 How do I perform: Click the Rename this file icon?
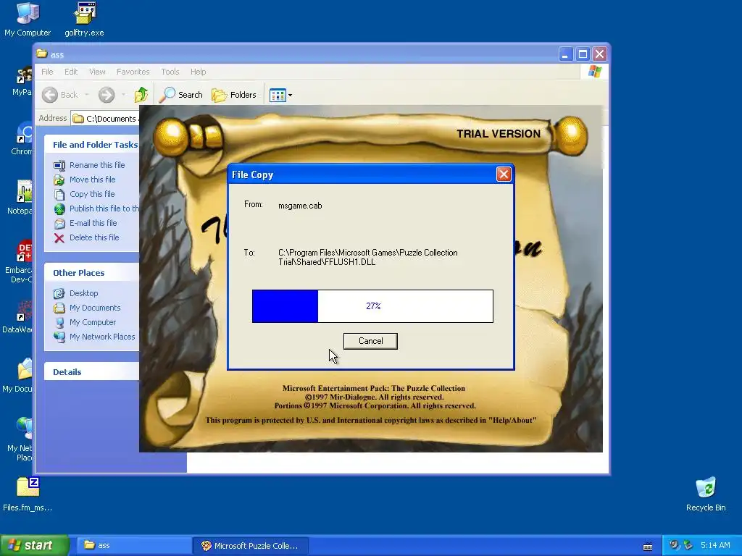click(x=59, y=165)
